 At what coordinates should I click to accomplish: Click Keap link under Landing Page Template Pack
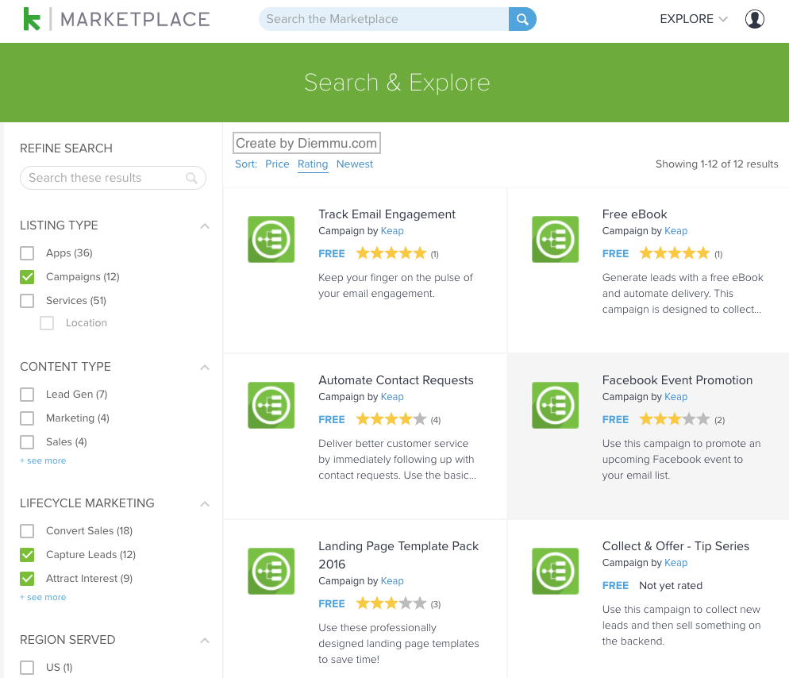coord(392,581)
